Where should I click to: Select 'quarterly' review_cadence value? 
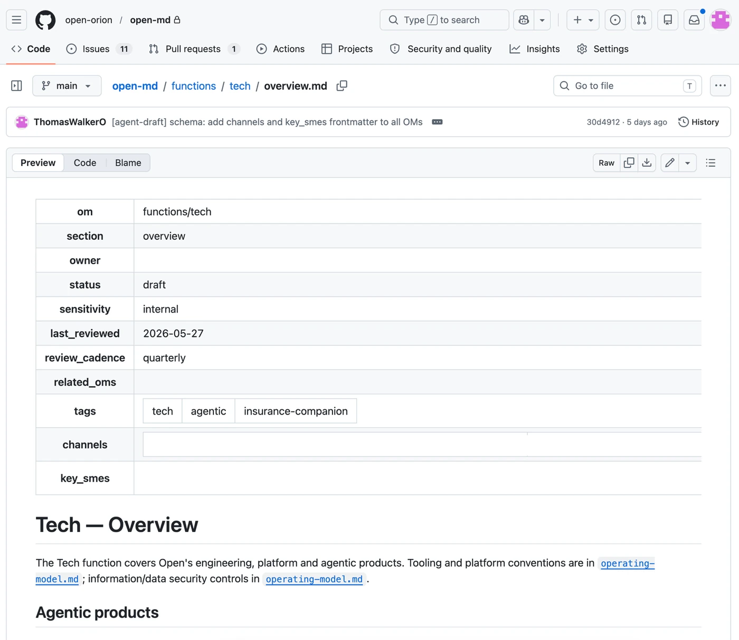164,358
